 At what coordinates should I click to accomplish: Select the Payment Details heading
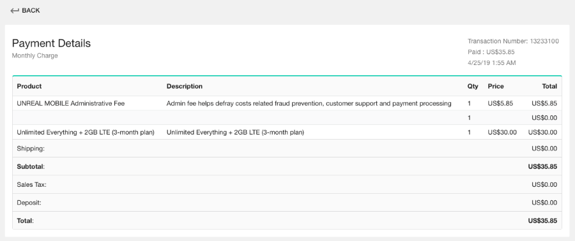click(x=51, y=43)
